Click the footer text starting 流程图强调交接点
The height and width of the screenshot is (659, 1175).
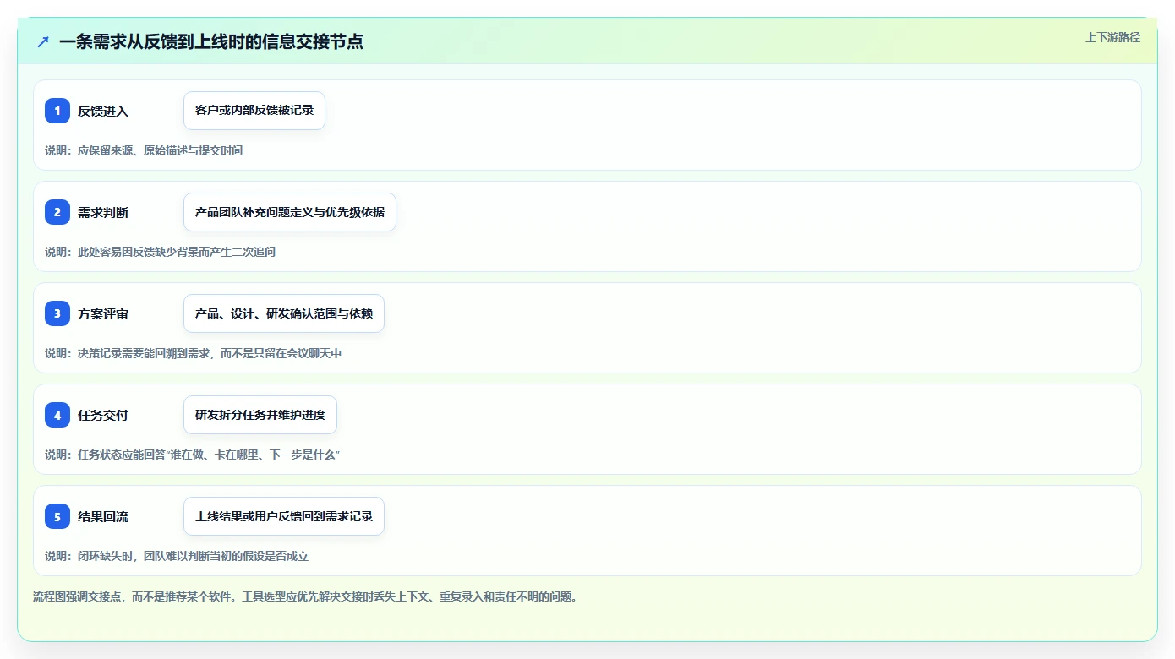[x=305, y=596]
